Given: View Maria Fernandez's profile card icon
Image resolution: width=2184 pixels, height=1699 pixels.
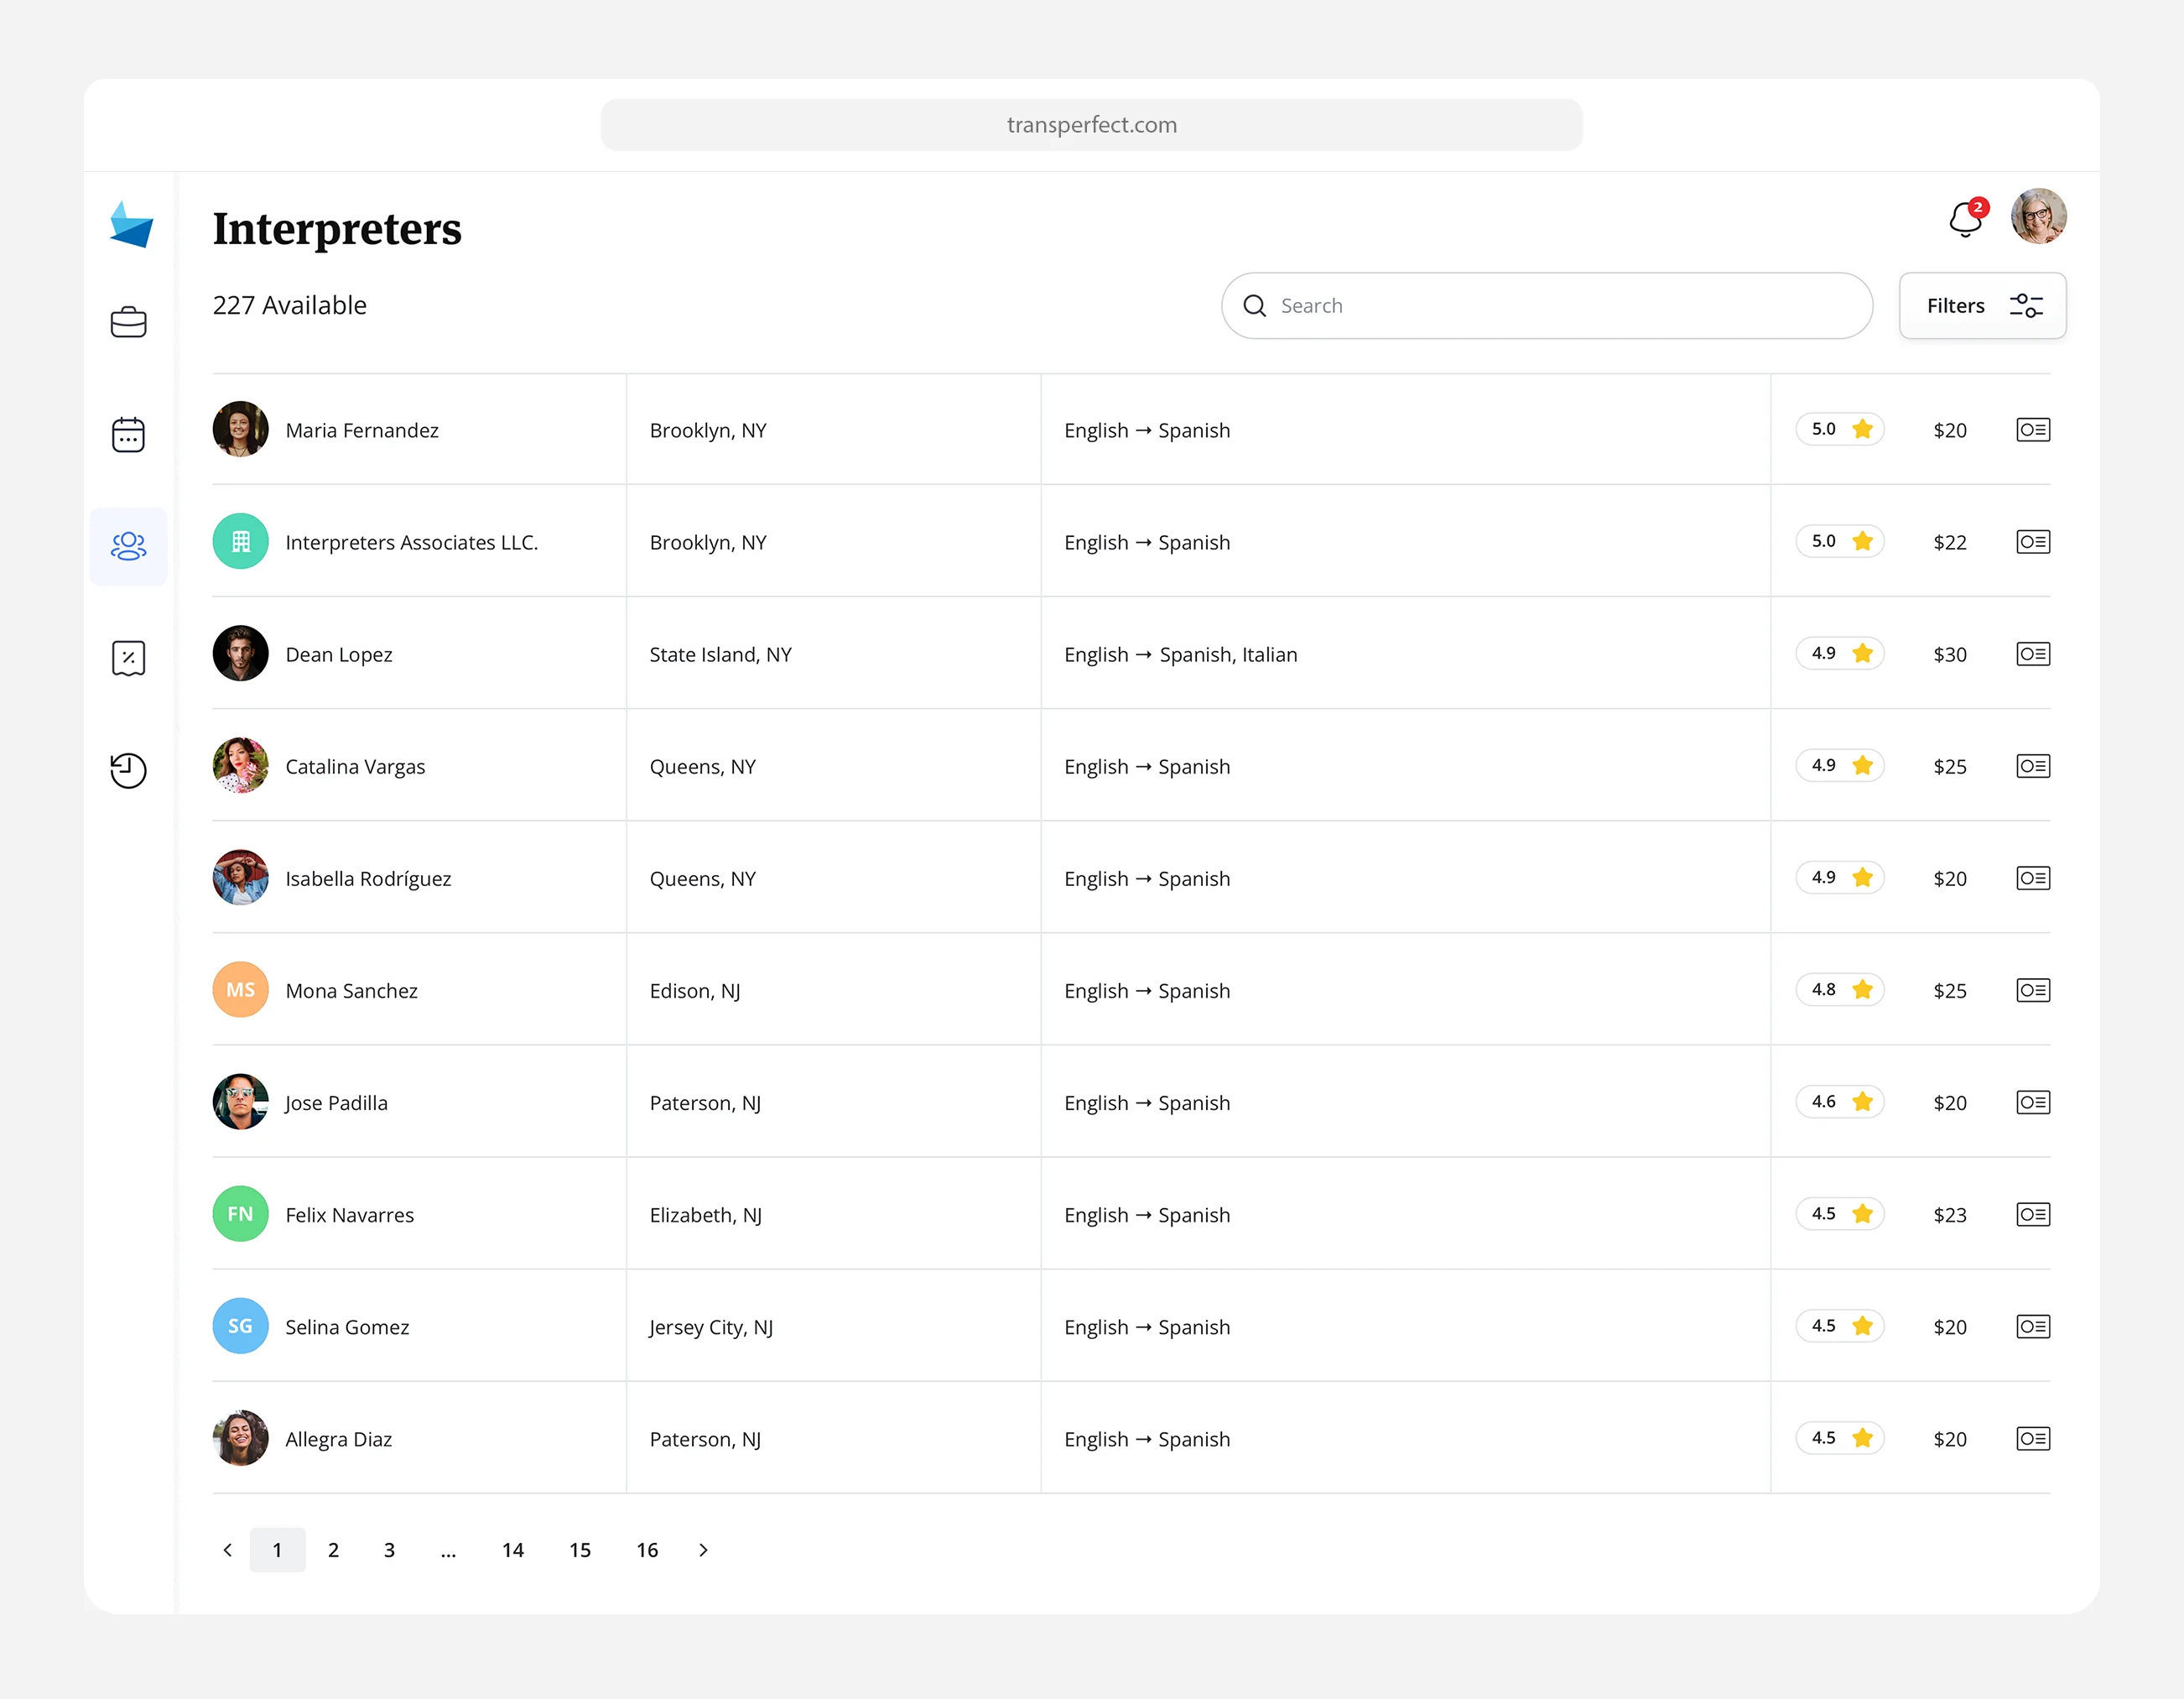Looking at the screenshot, I should (2032, 430).
